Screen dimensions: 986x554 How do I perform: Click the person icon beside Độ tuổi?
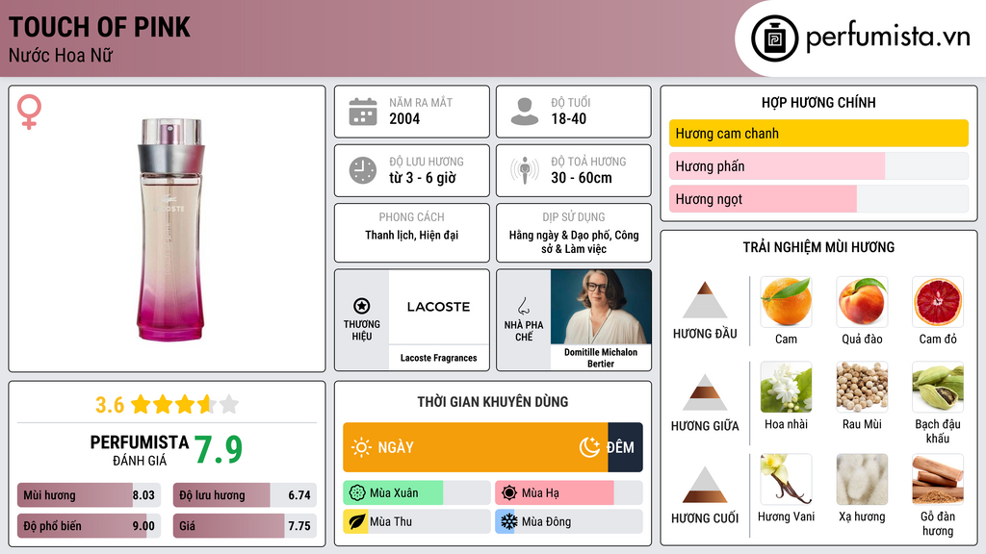pyautogui.click(x=525, y=112)
